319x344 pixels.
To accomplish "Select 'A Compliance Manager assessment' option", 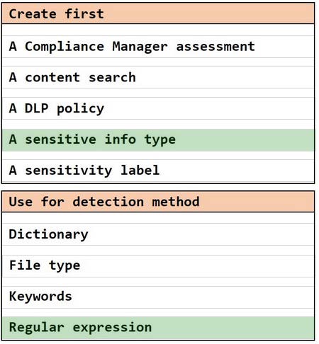I will tap(158, 47).
